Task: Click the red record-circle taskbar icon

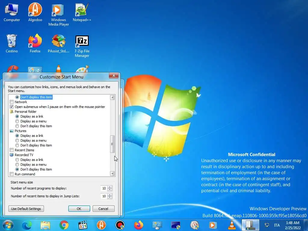Action: tap(120, 225)
